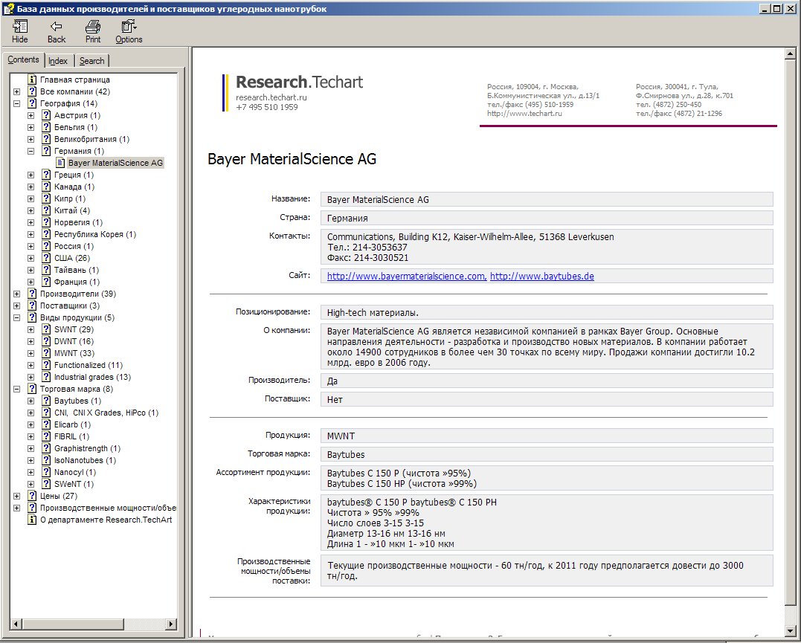Click the FIBRIL (1) topic icon
Image resolution: width=801 pixels, height=643 pixels.
click(47, 436)
